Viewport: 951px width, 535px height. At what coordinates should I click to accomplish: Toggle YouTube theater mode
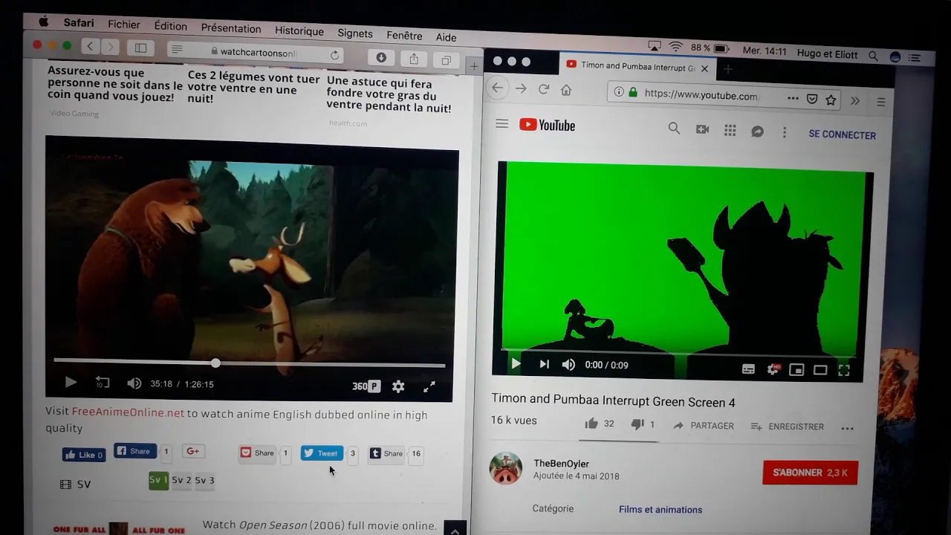[820, 370]
